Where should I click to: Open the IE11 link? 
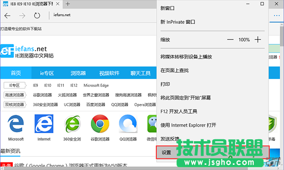coord(61,85)
